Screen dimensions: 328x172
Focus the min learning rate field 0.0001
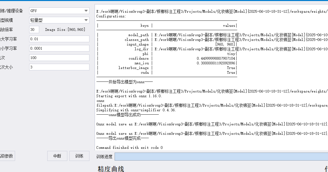pos(59,48)
